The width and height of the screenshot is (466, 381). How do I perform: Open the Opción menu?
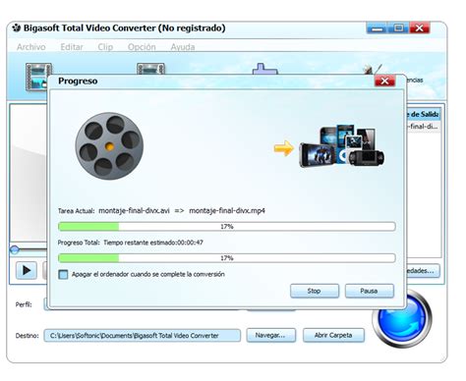pyautogui.click(x=142, y=47)
